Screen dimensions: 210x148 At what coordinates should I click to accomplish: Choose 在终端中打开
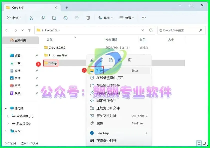coord(119,140)
